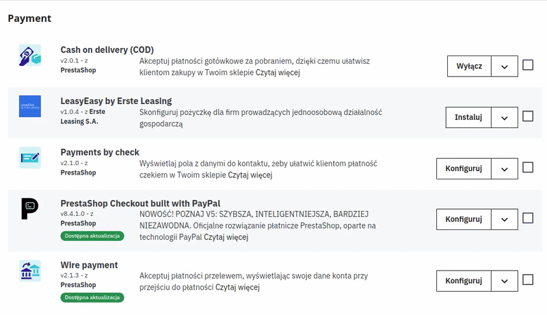Image resolution: width=547 pixels, height=315 pixels.
Task: Click Instaluj for LeasyEasy module
Action: (468, 118)
